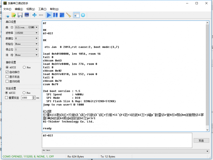213x160 pixels.
Task: Maximize the serial assistant window
Action: pyautogui.click(x=197, y=3)
